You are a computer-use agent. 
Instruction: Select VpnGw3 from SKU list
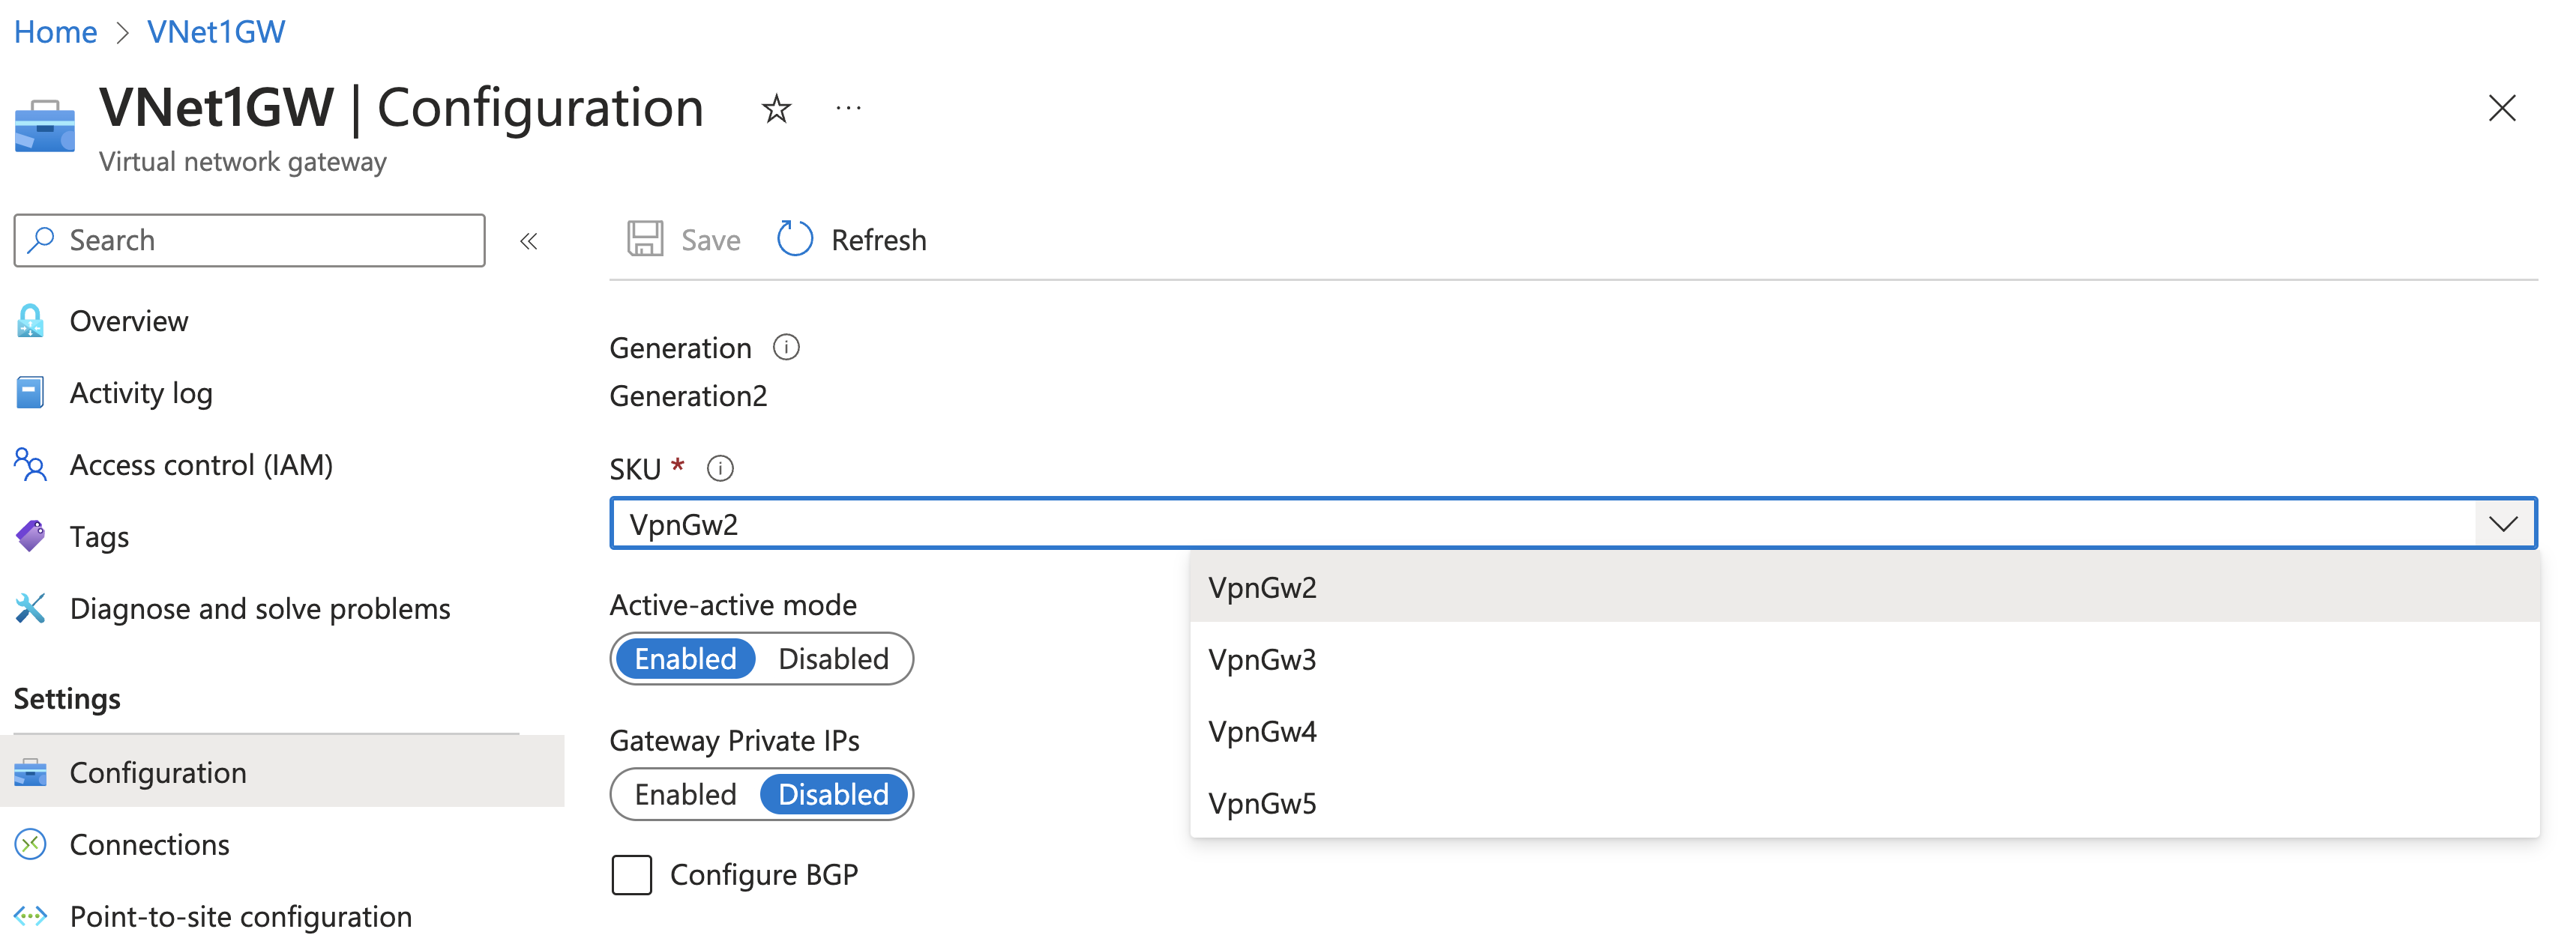point(1262,659)
